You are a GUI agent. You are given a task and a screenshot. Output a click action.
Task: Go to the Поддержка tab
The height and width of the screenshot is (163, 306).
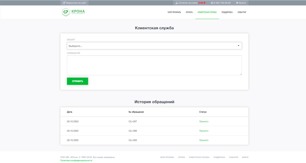point(227,12)
